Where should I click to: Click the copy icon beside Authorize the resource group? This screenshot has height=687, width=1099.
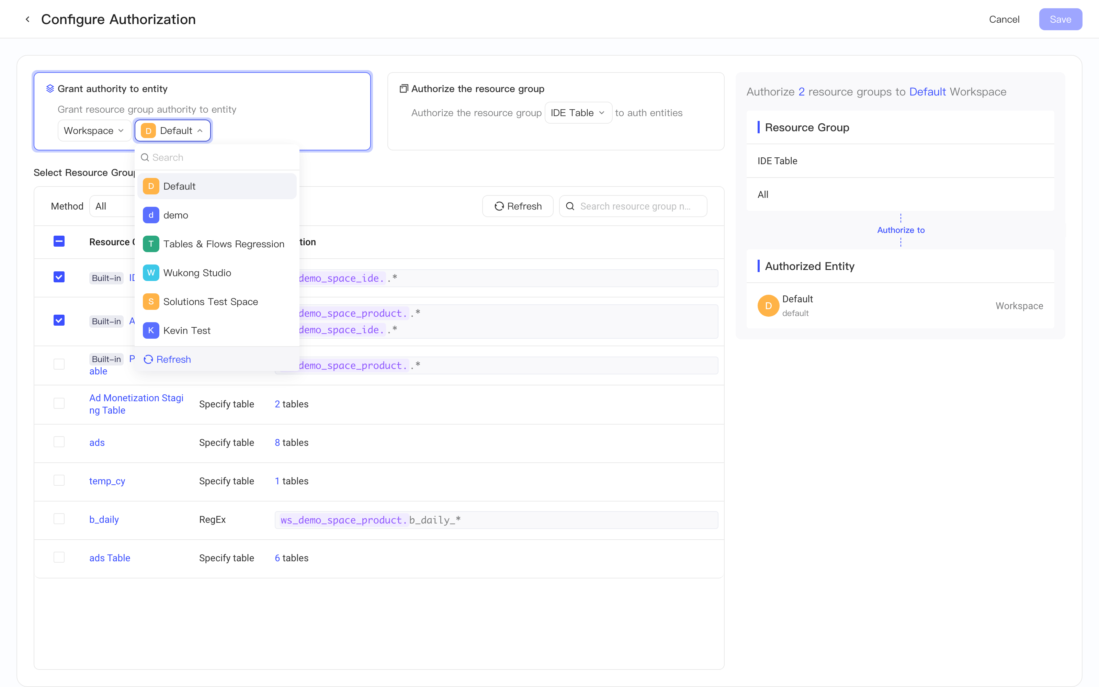coord(404,89)
